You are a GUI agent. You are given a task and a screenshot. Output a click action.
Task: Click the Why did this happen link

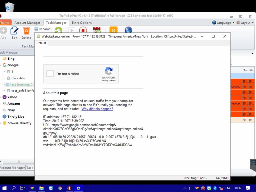pyautogui.click(x=97, y=109)
